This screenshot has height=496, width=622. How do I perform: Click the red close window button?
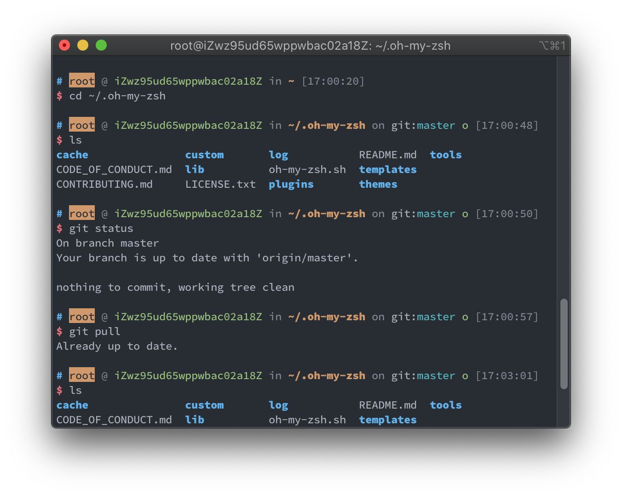click(x=64, y=45)
